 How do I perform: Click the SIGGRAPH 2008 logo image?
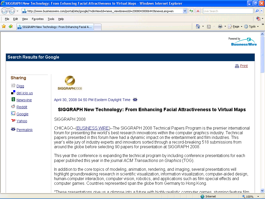point(70,83)
